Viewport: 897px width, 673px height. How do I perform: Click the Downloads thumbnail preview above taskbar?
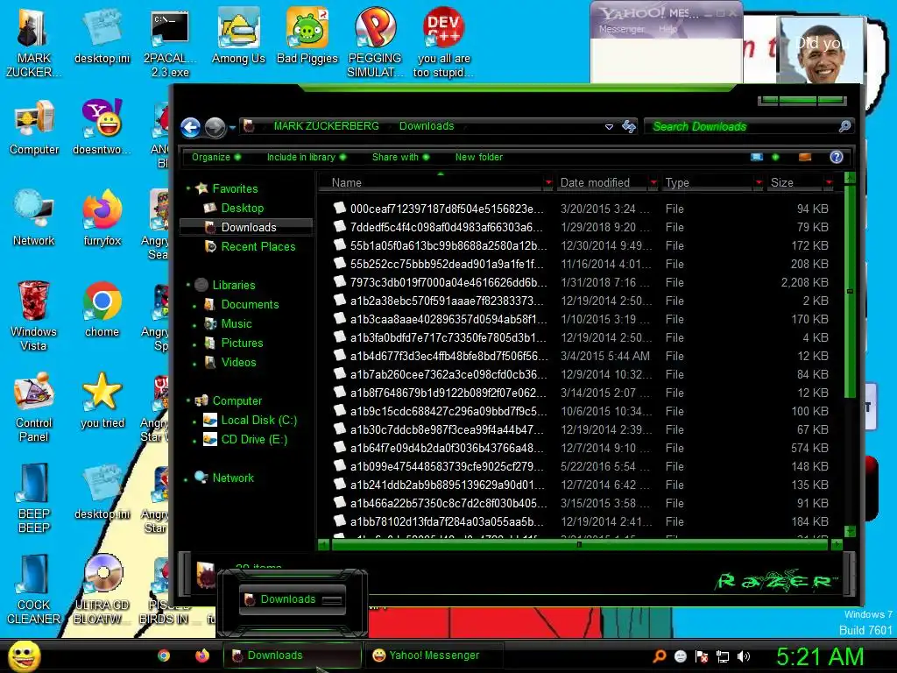293,599
